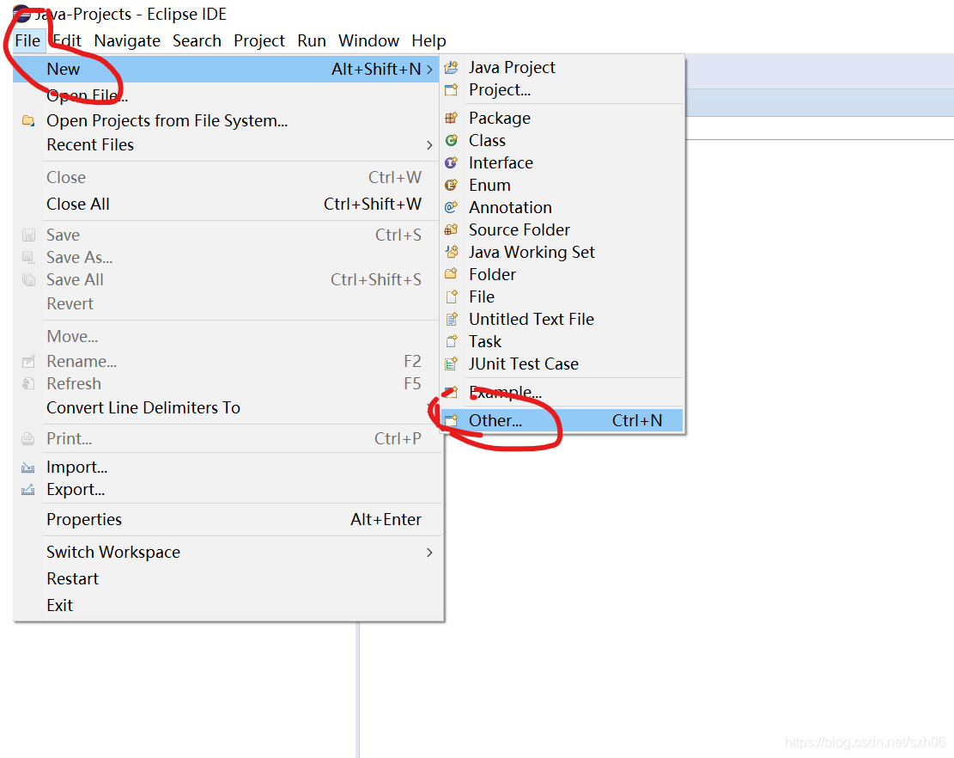
Task: Open the Search menu
Action: [197, 40]
